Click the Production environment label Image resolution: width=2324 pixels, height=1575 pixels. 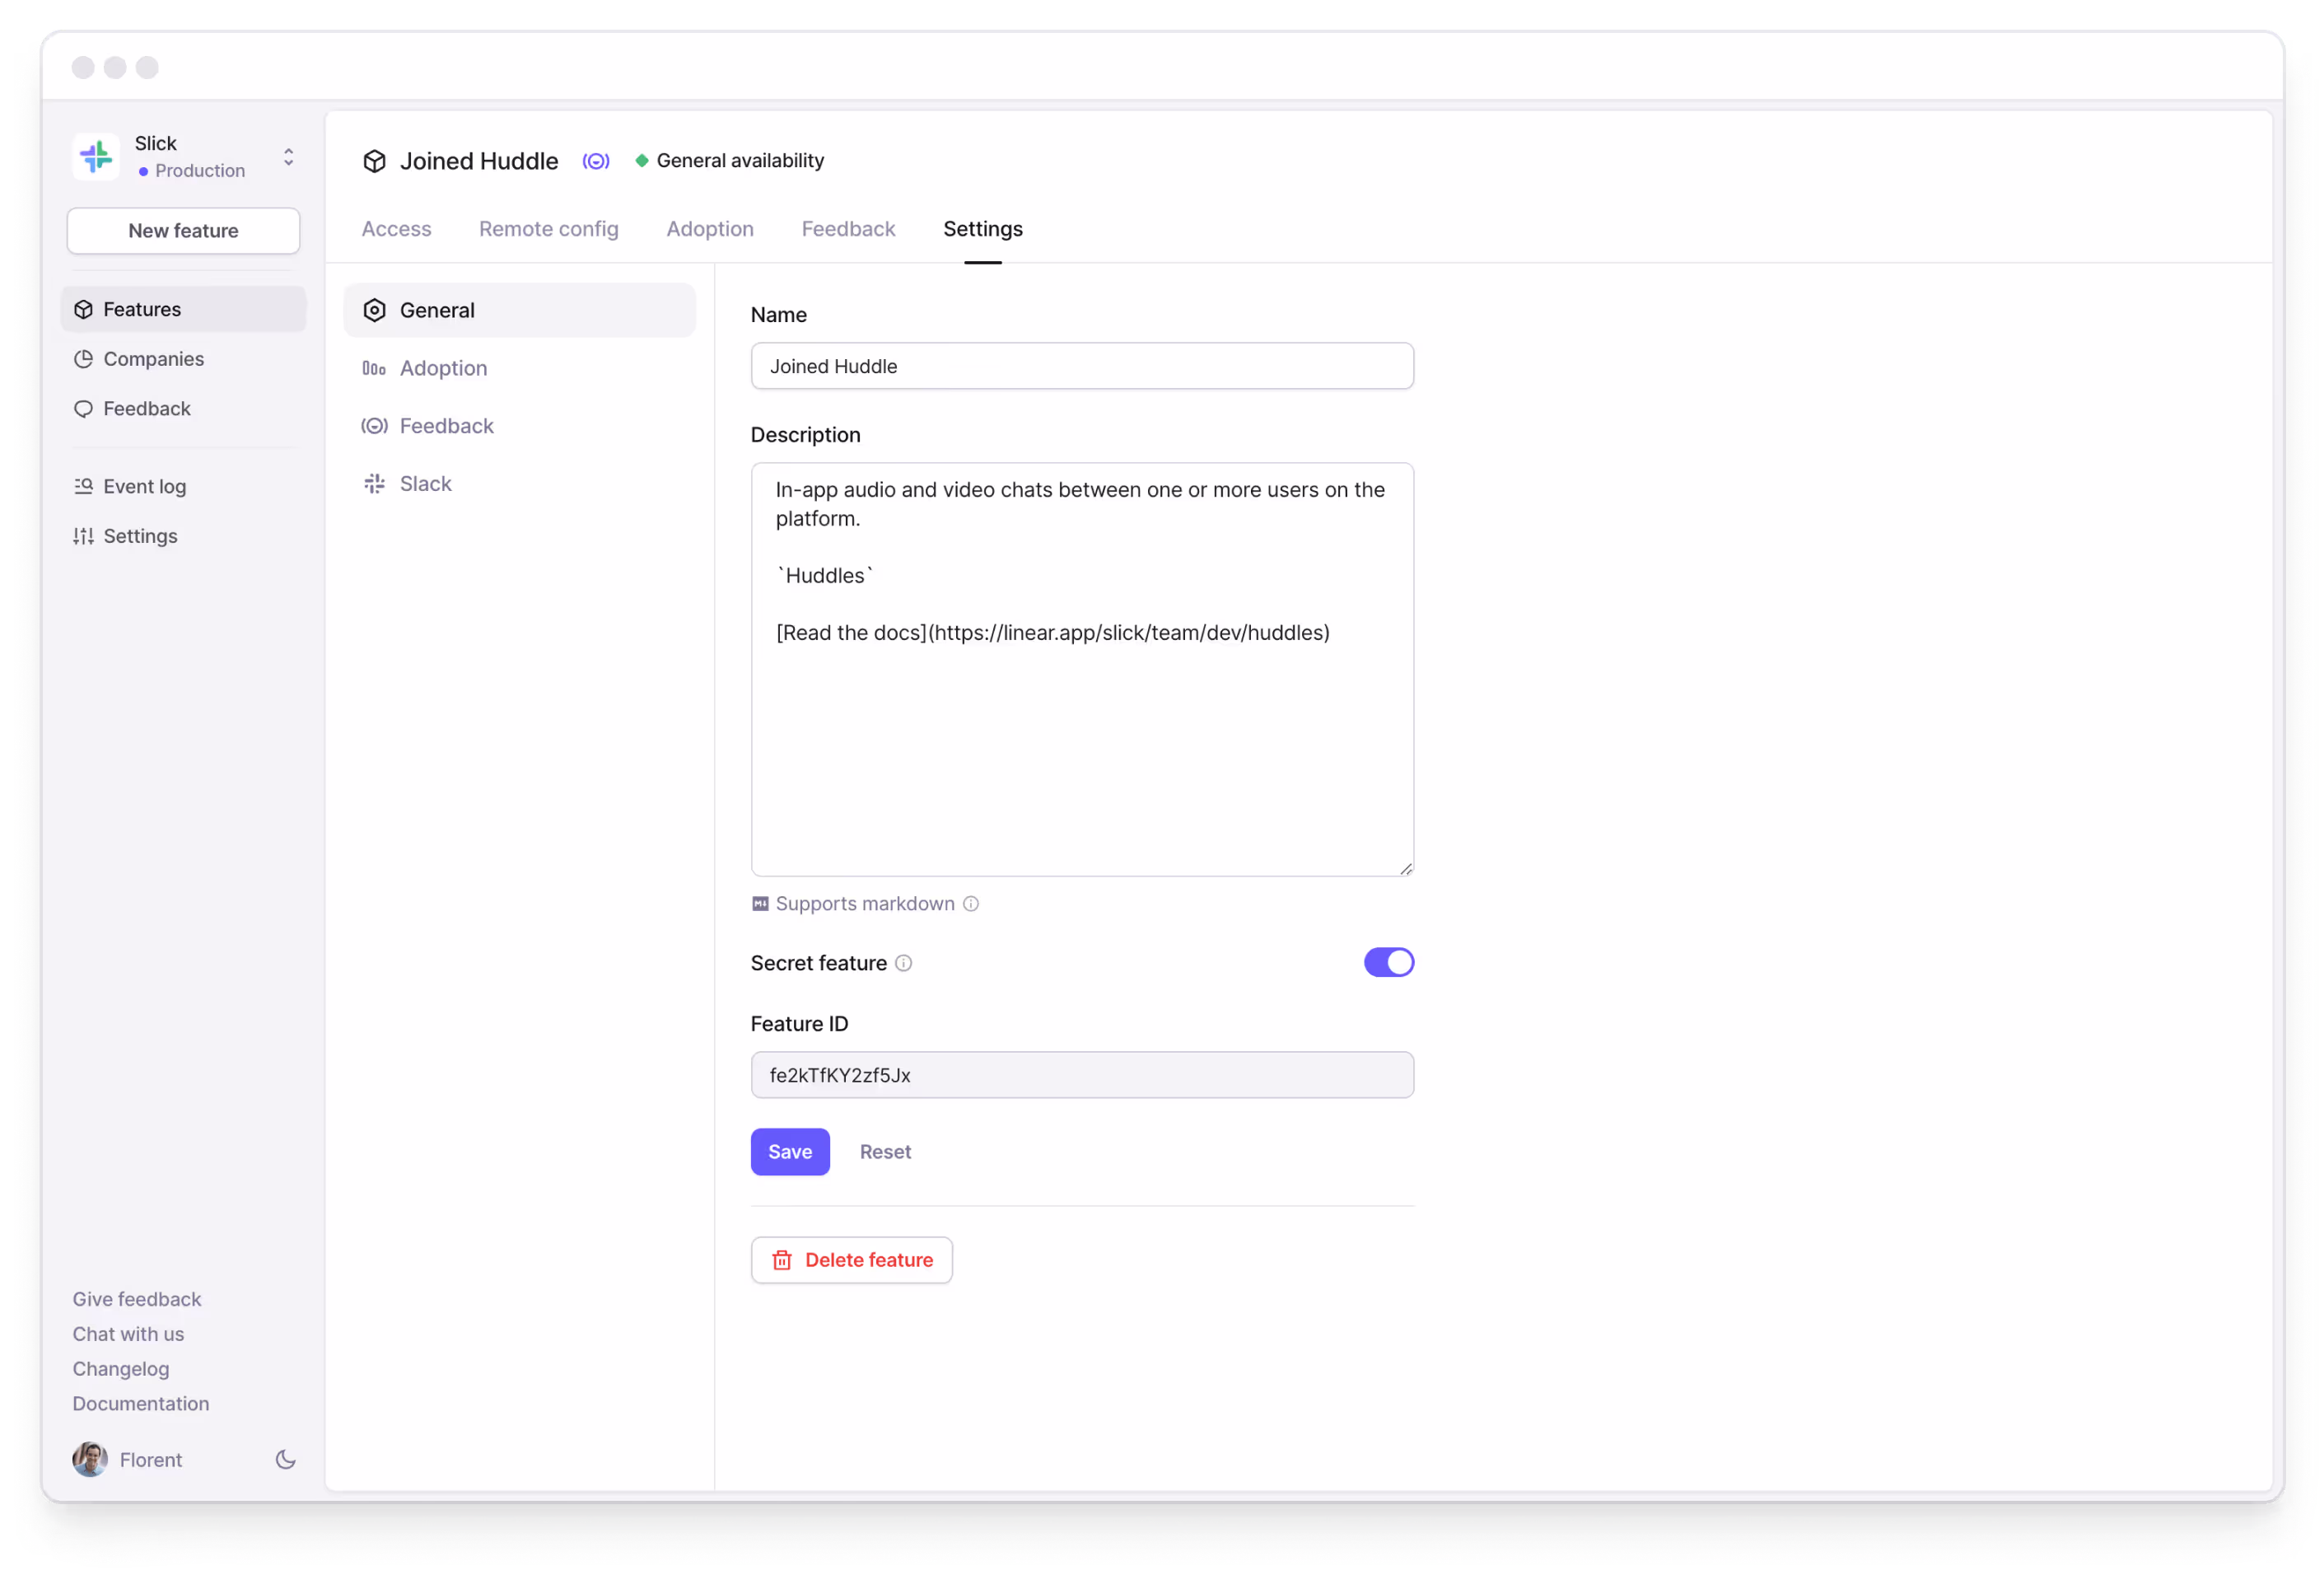click(200, 171)
